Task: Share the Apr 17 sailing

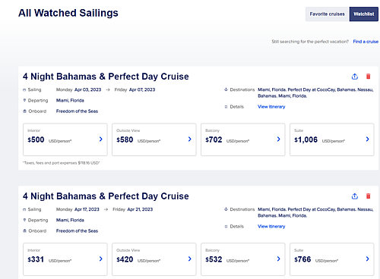Action: [x=355, y=196]
